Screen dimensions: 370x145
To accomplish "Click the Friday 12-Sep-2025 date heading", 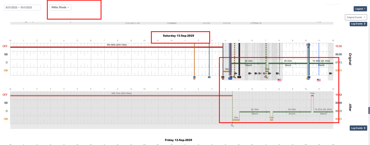I will (178, 140).
